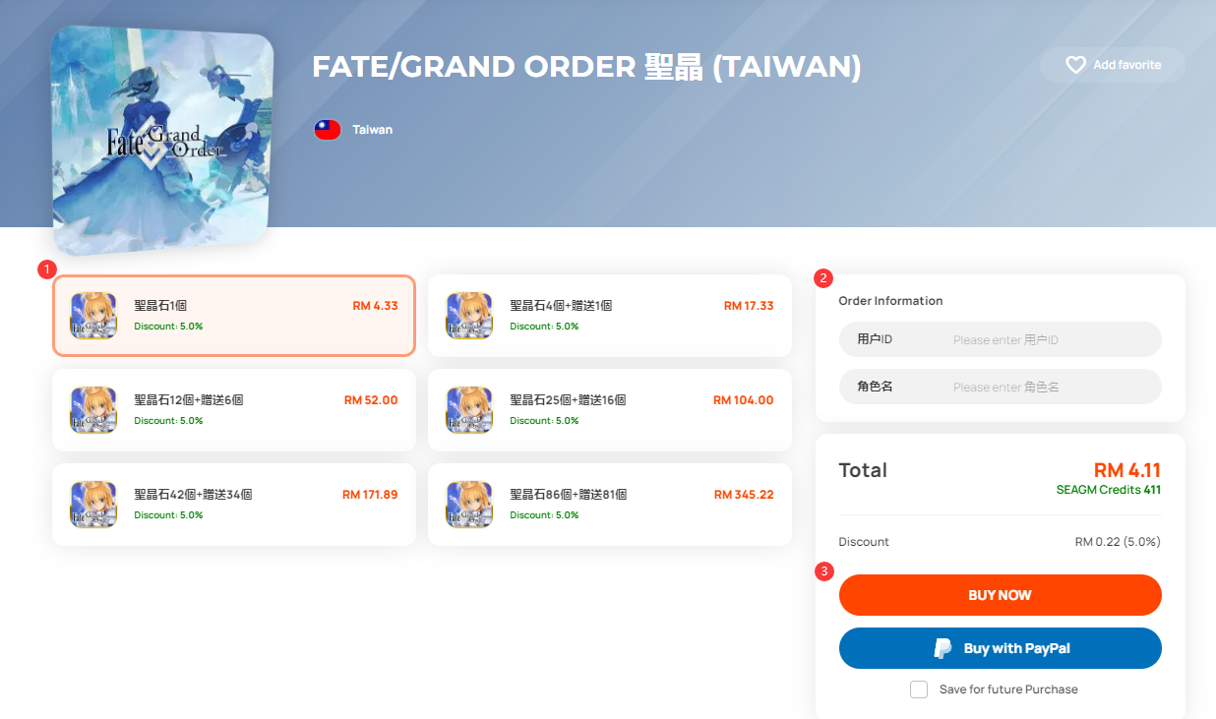The image size is (1216, 719).
Task: Click the total amount RM 4.11
Action: [x=1127, y=470]
